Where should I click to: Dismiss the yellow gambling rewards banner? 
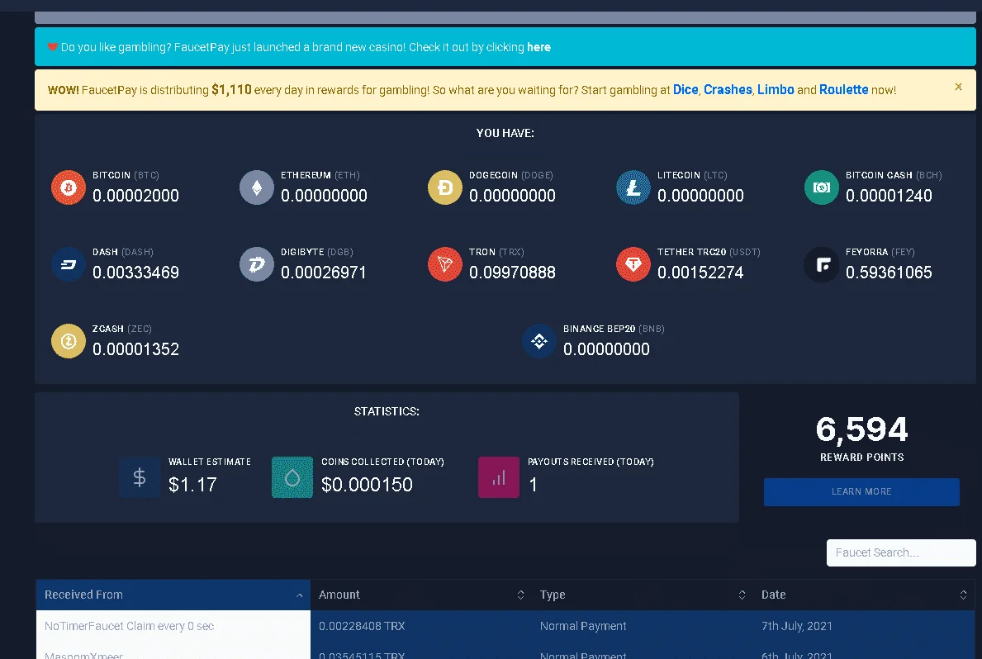[958, 87]
